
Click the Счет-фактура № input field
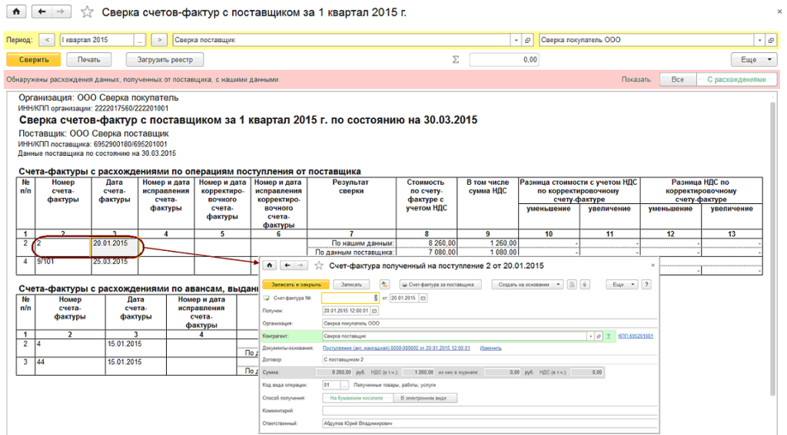(347, 298)
